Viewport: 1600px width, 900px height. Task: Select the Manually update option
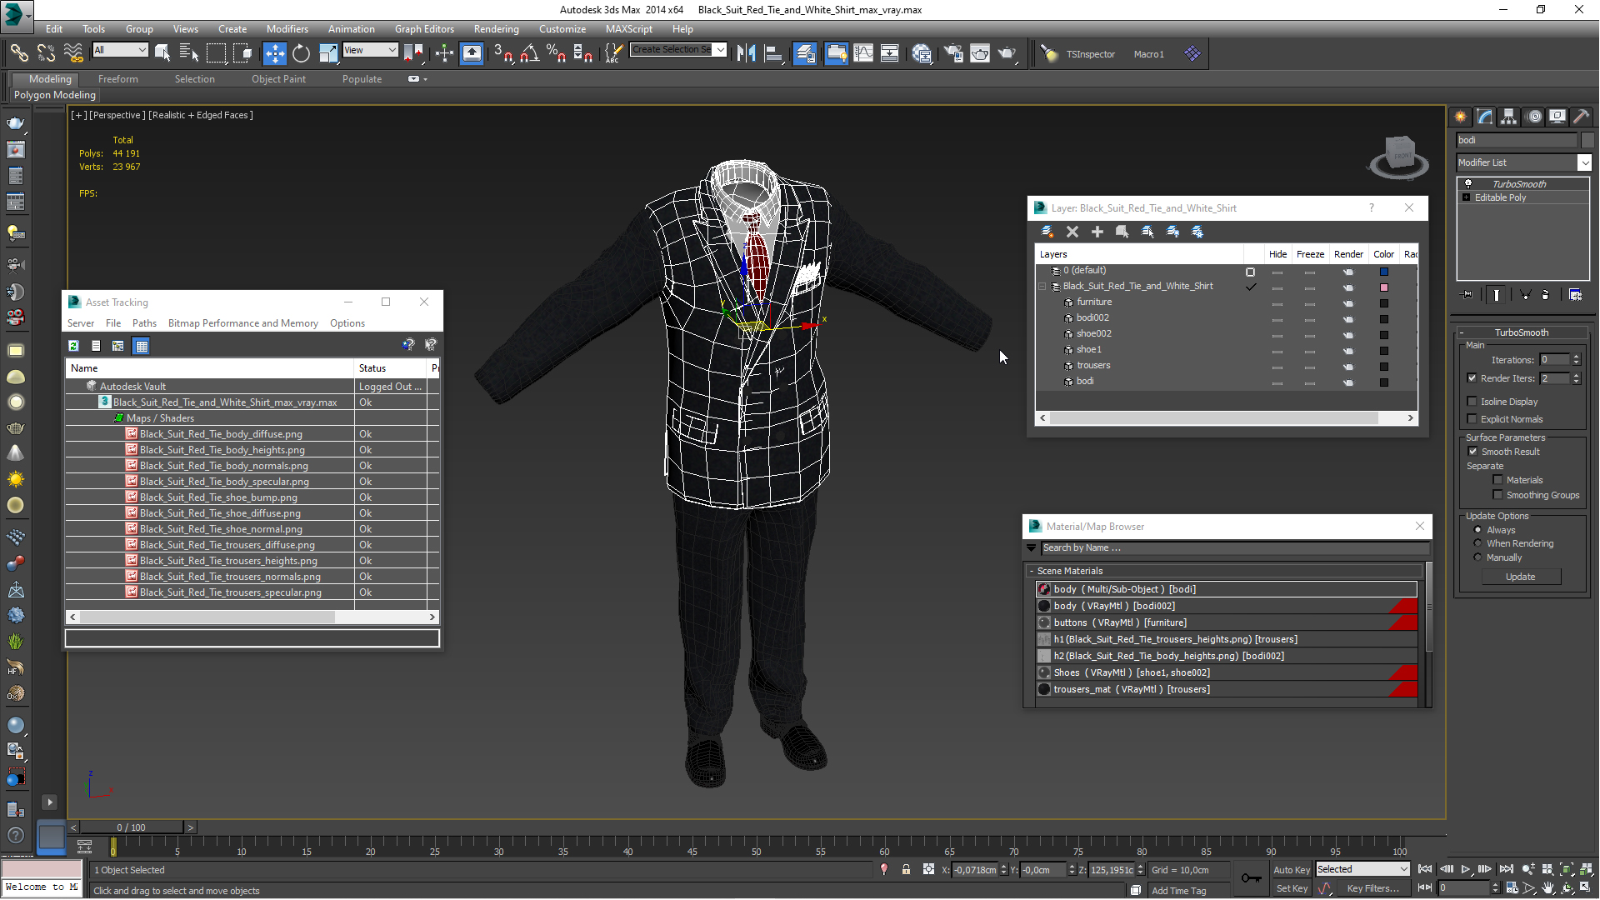pyautogui.click(x=1478, y=557)
